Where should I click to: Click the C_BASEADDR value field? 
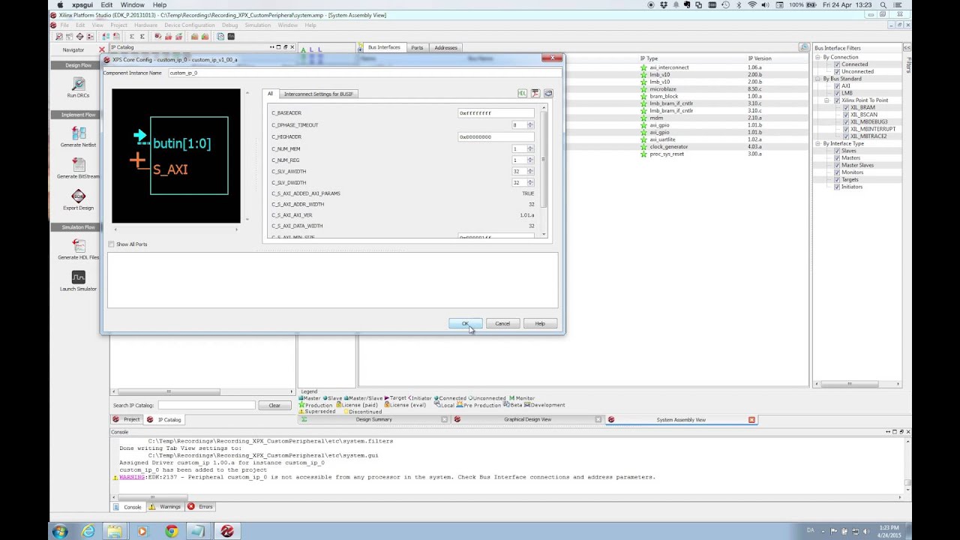tap(496, 113)
